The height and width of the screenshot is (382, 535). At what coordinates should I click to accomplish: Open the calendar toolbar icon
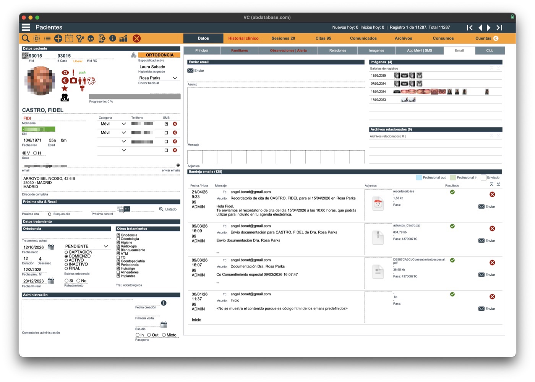[x=69, y=38]
